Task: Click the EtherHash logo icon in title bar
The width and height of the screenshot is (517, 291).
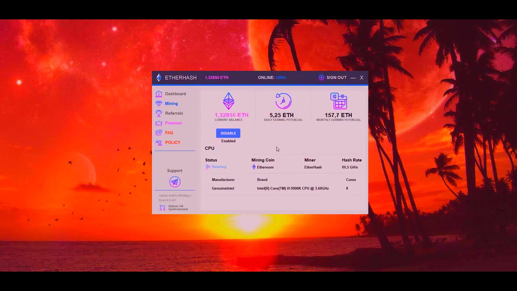Action: (159, 78)
